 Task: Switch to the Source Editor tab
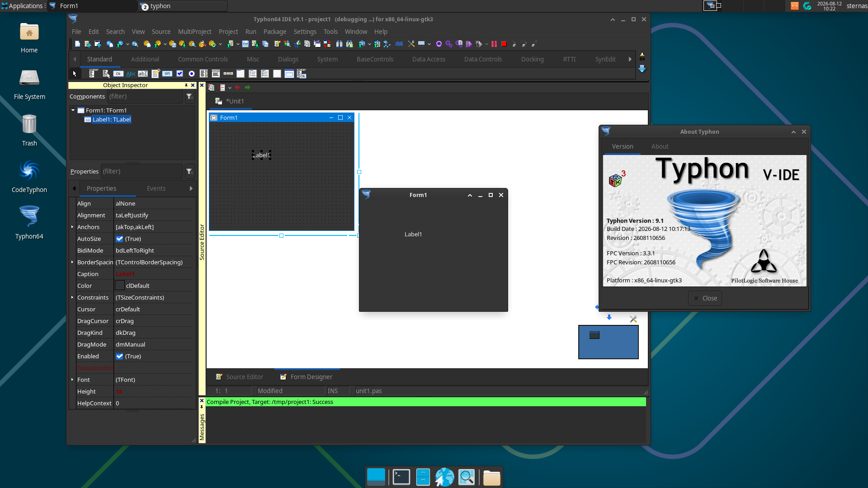(239, 377)
